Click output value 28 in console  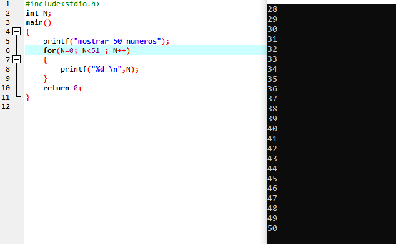pyautogui.click(x=272, y=9)
